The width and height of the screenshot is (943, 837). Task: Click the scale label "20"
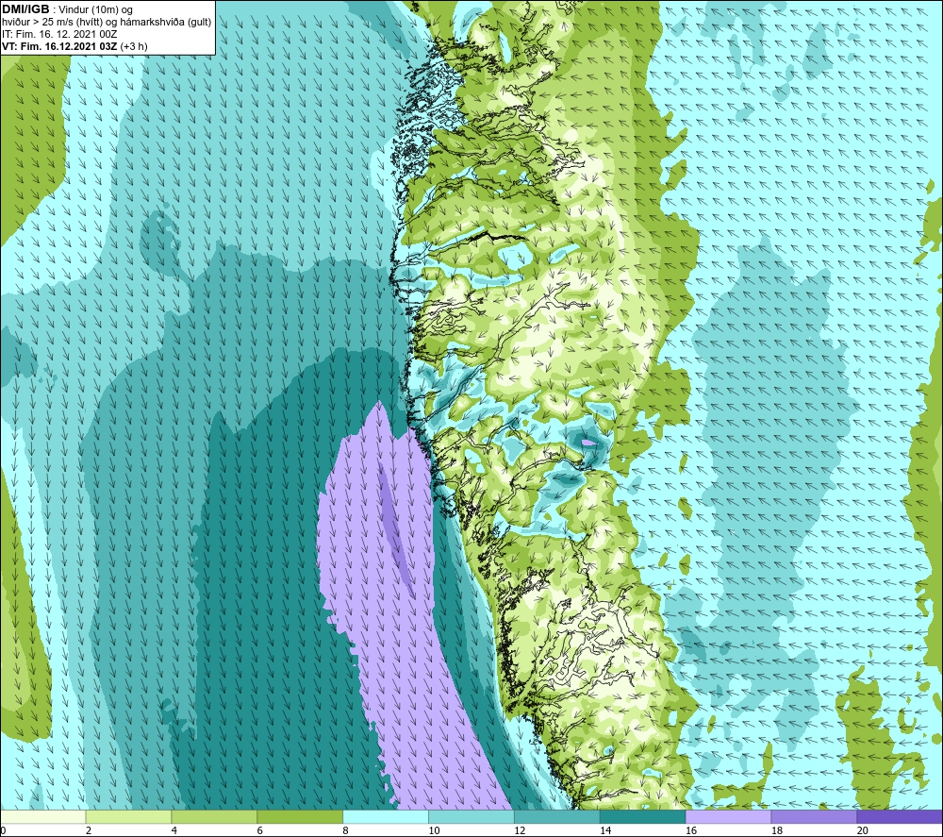863,830
